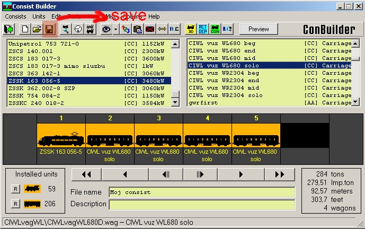Screen dimensions: 365x229
Task: Click the New consist blank page icon
Action: [x=25, y=29]
